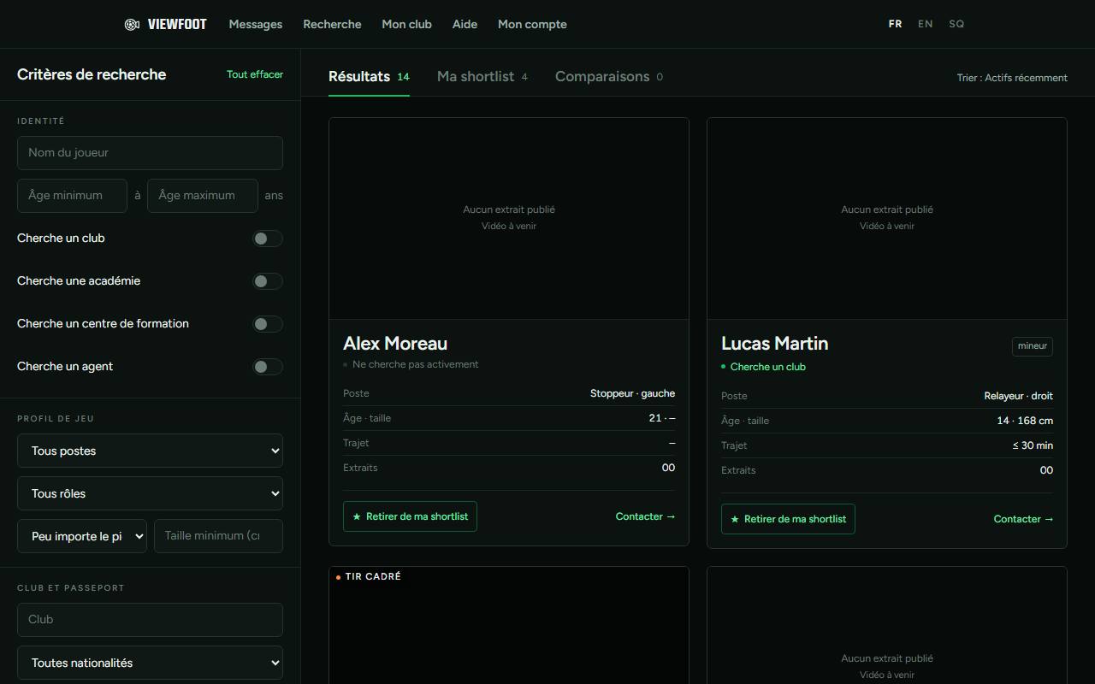Screen dimensions: 1095x684
Task: Click Tout effacer to clear criteria
Action: point(255,74)
